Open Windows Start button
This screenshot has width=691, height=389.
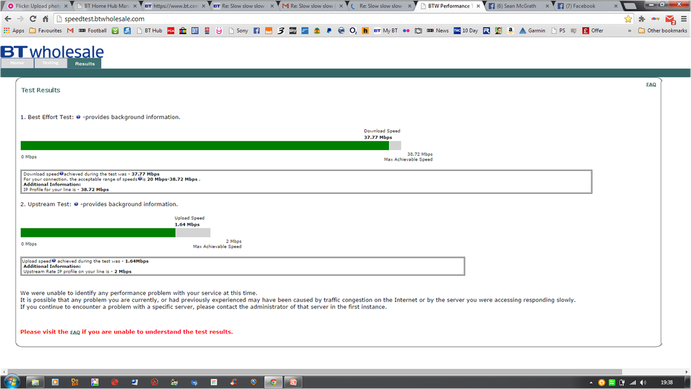click(x=12, y=381)
